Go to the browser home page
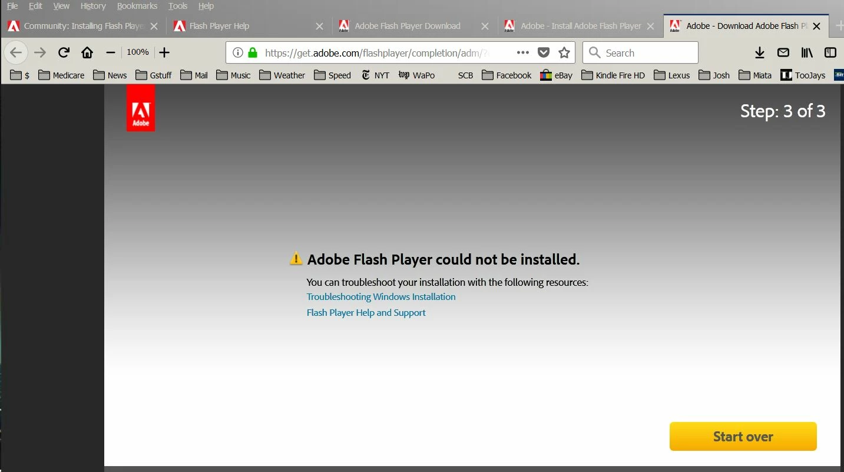 (87, 52)
